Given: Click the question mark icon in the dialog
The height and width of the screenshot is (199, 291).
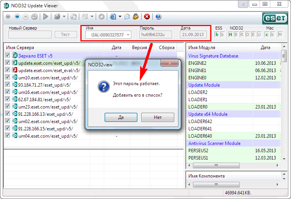Looking at the screenshot, I should coord(104,87).
